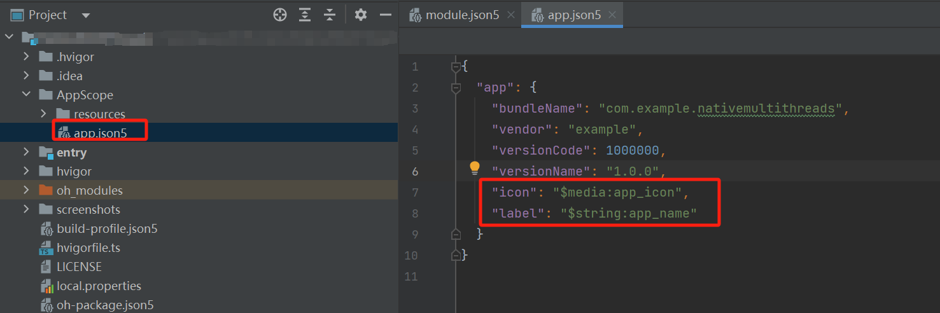940x313 pixels.
Task: Close the app.json5 editor tab
Action: (612, 15)
